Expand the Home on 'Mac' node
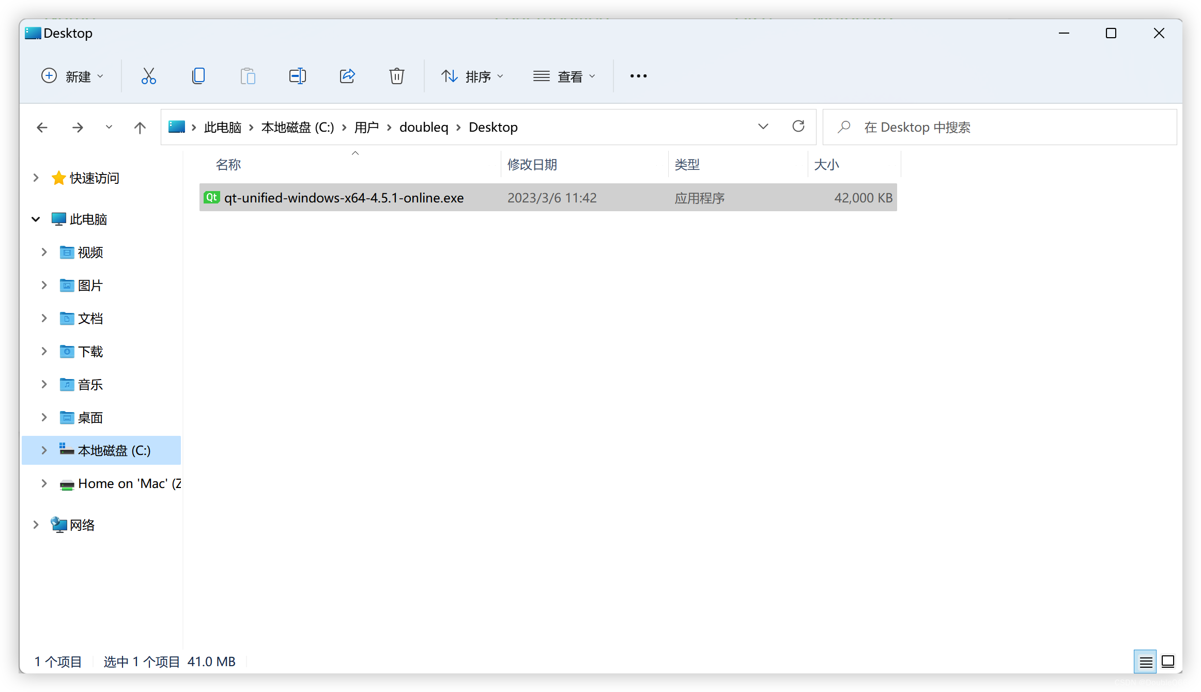This screenshot has height=692, width=1201. click(x=44, y=483)
